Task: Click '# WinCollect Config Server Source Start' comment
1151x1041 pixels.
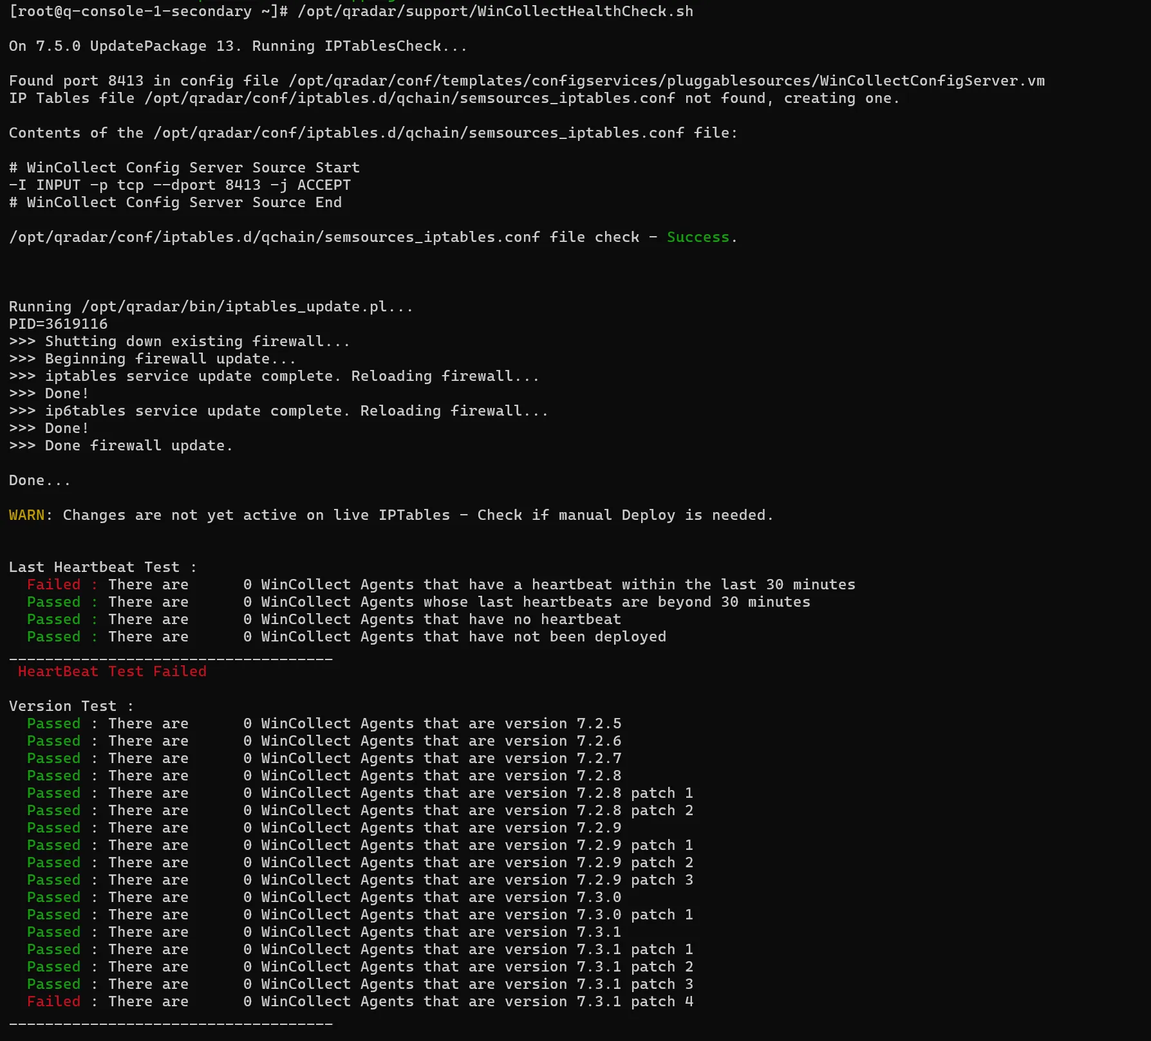Action: click(184, 168)
